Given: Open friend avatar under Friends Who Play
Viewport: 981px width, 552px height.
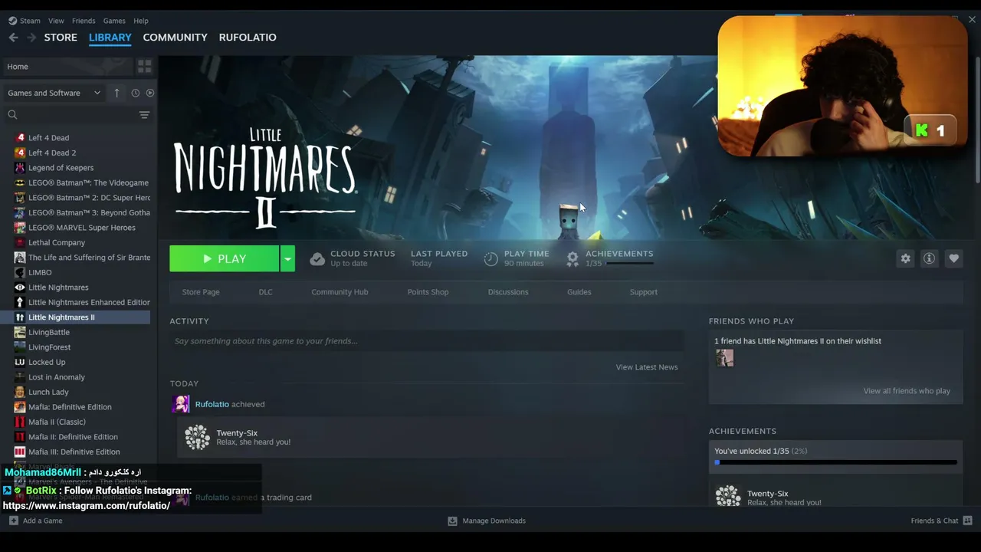Looking at the screenshot, I should point(724,358).
